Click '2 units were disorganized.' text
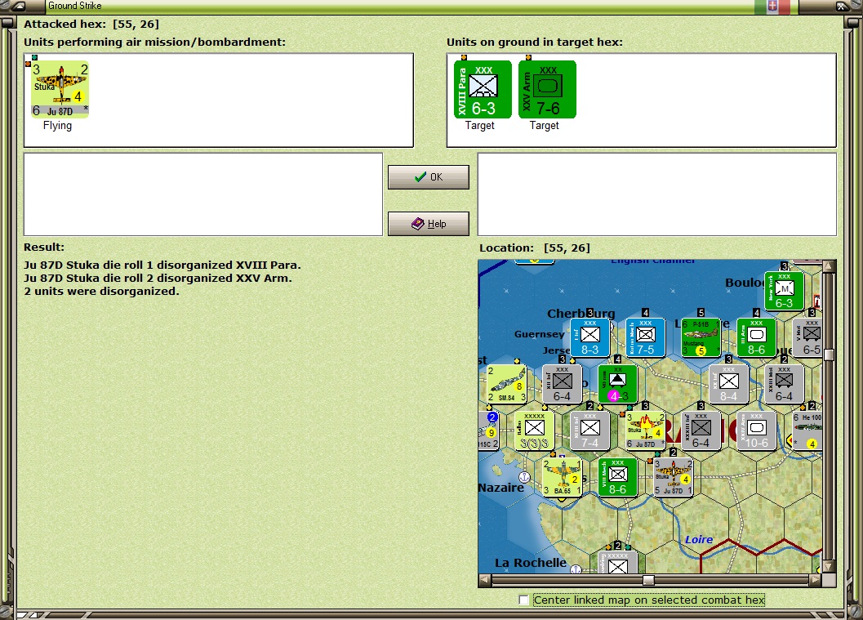This screenshot has height=620, width=863. [101, 292]
